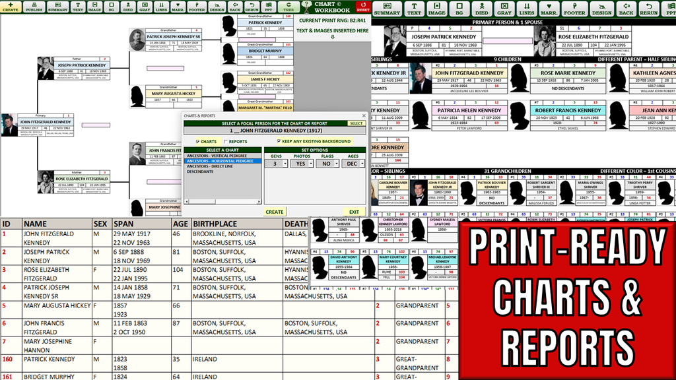Click FOOTER icon above the family chart
Viewport: 676px width, 380px height.
click(x=574, y=9)
